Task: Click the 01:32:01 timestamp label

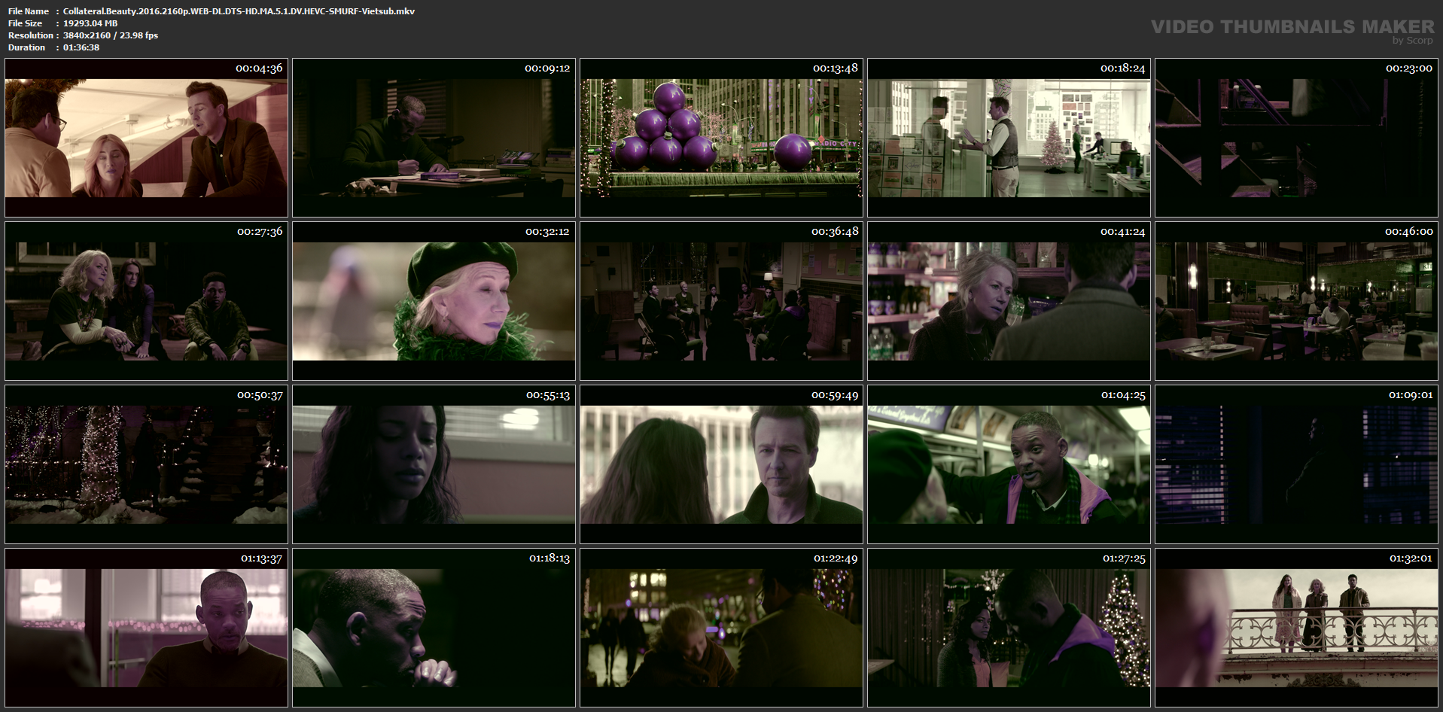Action: (1411, 558)
